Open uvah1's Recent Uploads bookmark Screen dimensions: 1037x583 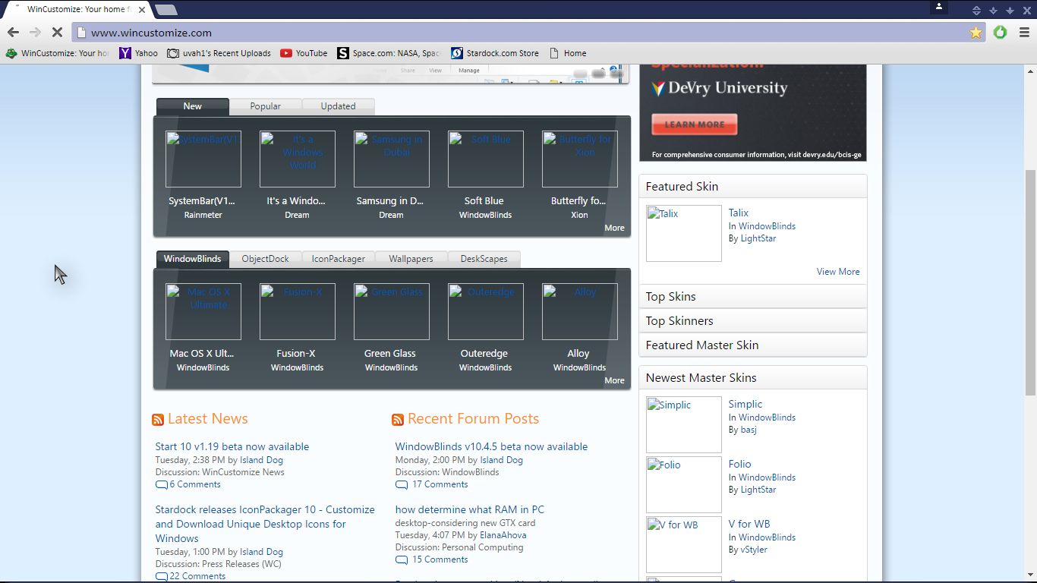click(x=219, y=53)
